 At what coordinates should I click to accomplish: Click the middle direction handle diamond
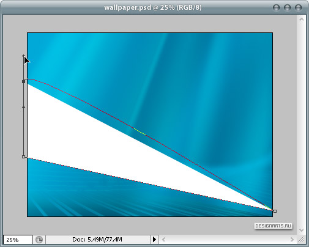click(x=24, y=107)
